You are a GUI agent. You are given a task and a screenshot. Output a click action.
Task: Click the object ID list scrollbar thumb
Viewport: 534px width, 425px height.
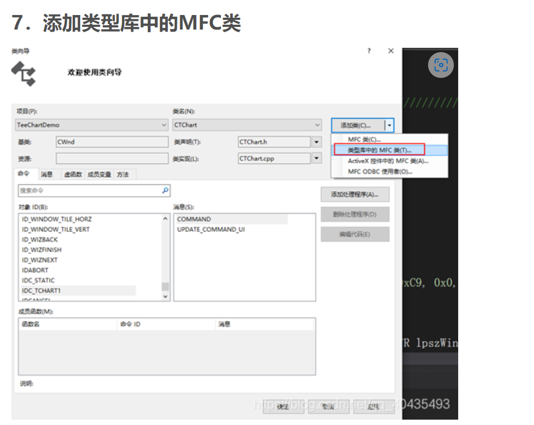tap(165, 286)
